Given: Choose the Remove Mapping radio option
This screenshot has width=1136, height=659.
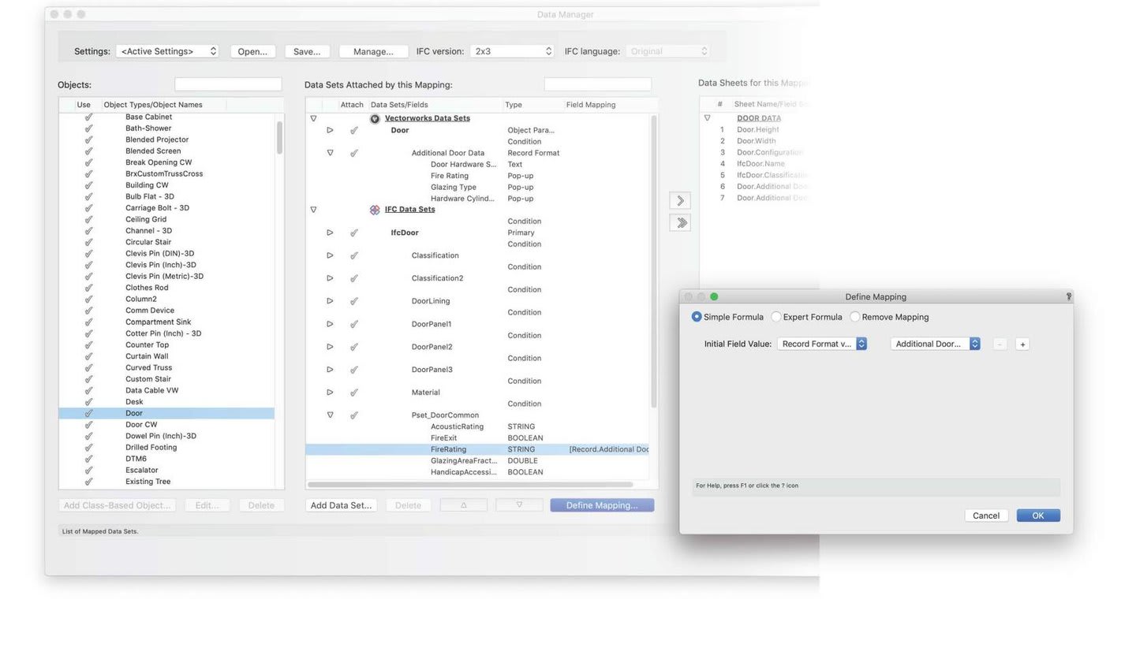Looking at the screenshot, I should 854,317.
